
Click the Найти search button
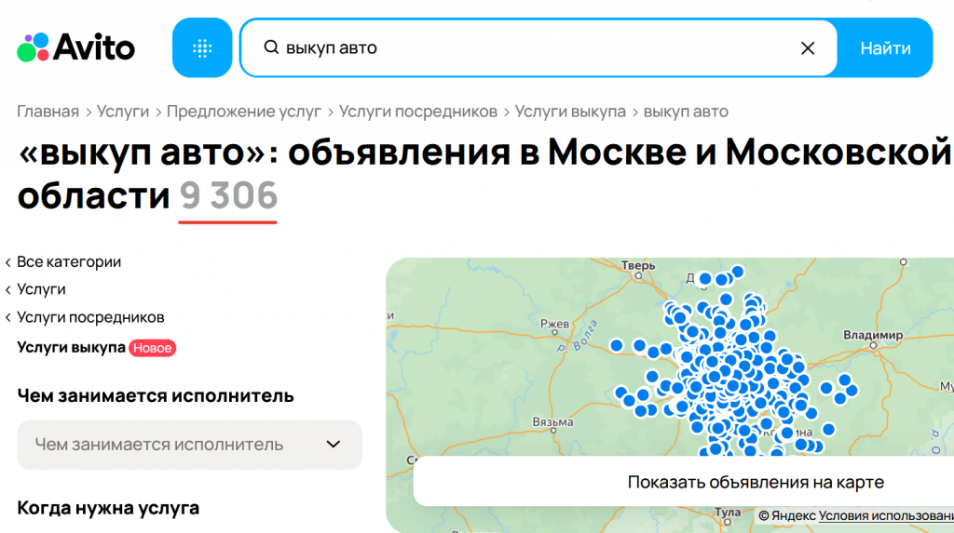(x=885, y=48)
